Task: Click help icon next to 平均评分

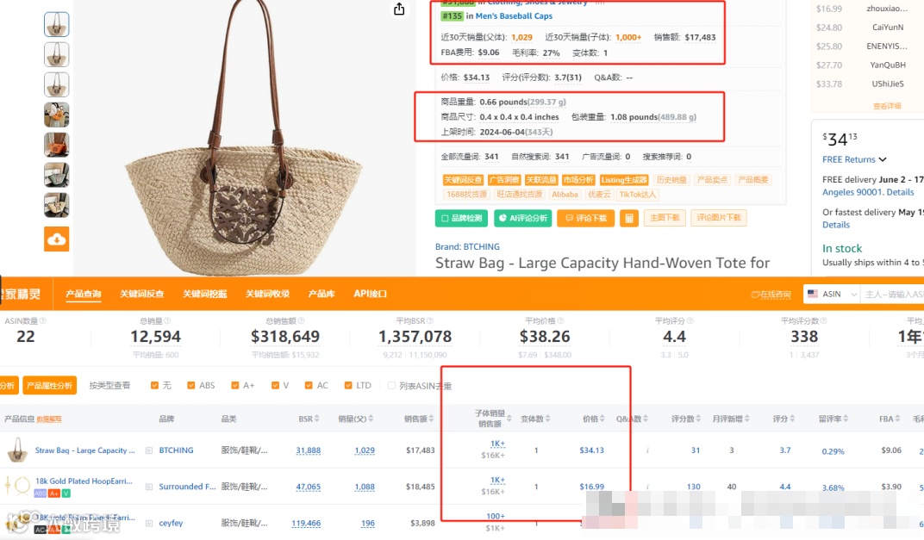Action: click(690, 321)
